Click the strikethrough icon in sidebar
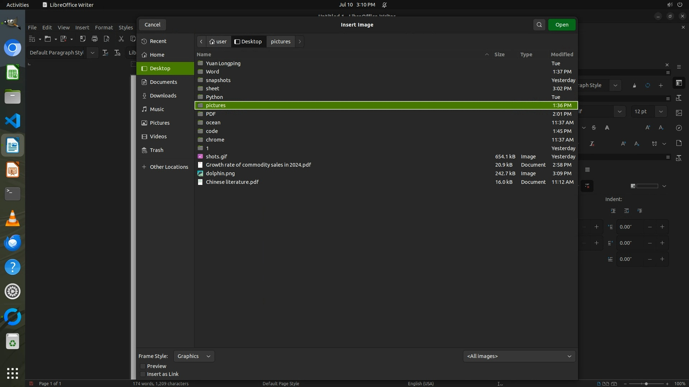The height and width of the screenshot is (387, 689). point(594,128)
